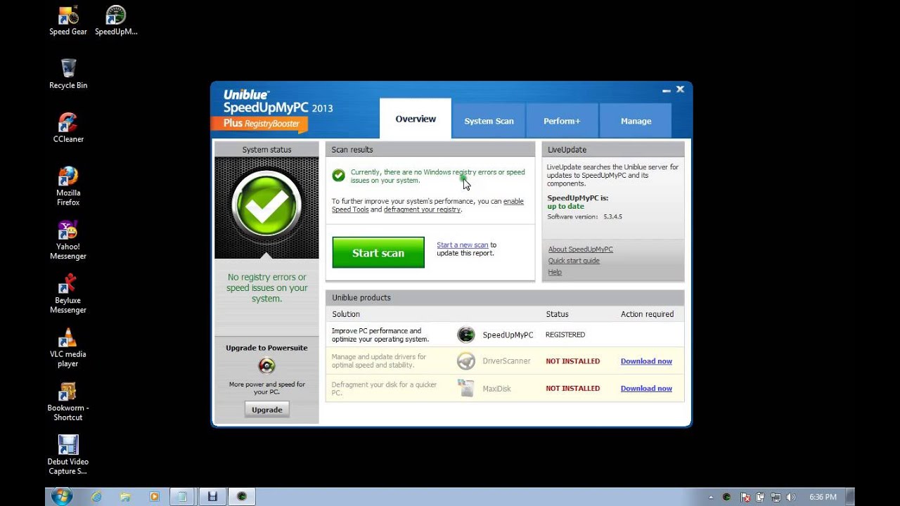Click the 'Defragment your disk' description
Viewport: 900px width, 506px height.
pyautogui.click(x=384, y=389)
